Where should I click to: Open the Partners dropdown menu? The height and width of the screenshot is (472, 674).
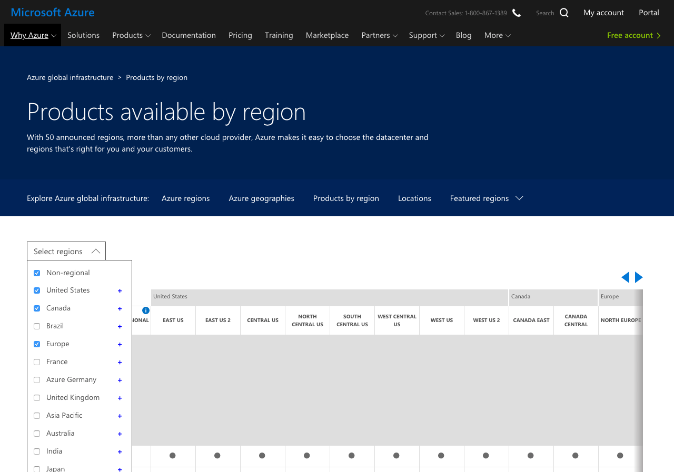pos(379,35)
